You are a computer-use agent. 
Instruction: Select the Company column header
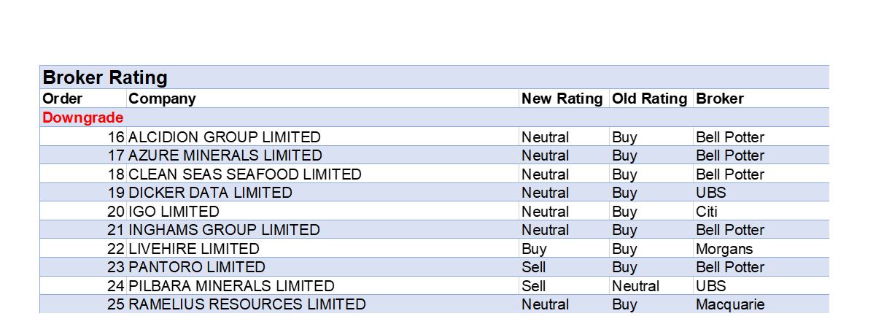tap(162, 99)
